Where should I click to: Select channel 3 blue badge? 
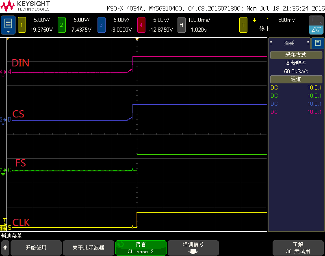[x=101, y=25]
